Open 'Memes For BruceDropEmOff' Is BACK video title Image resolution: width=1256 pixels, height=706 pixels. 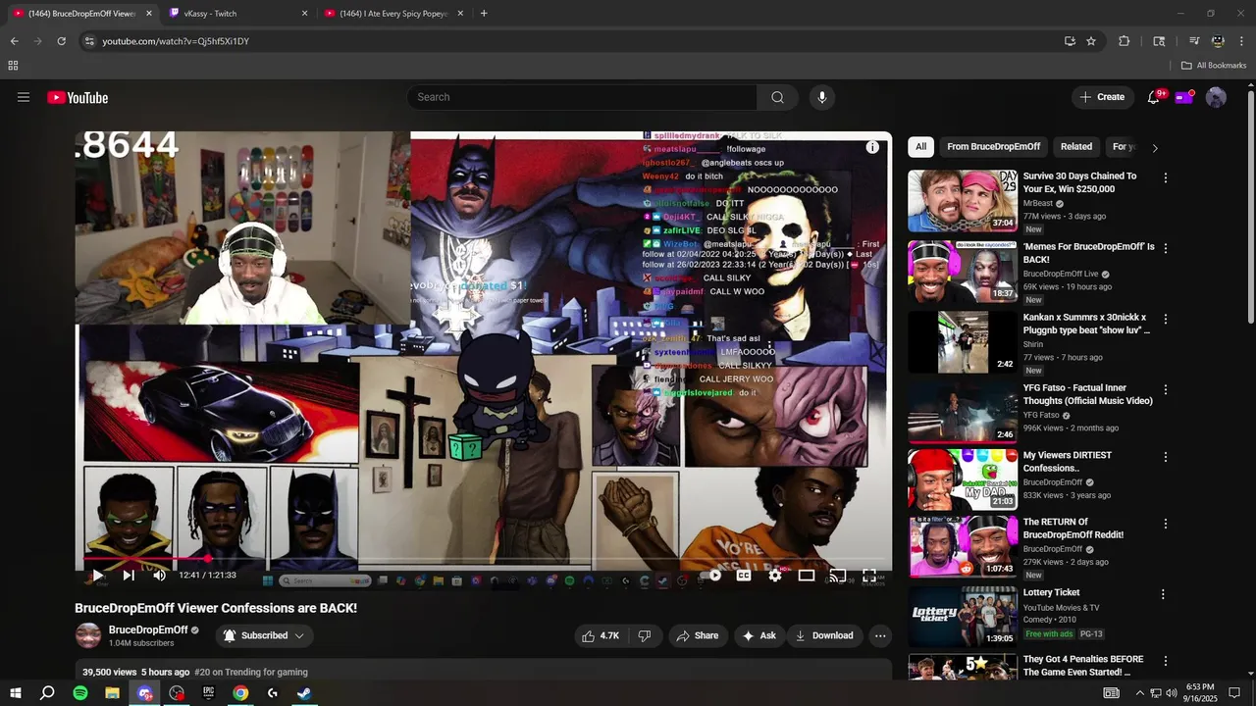coord(1088,253)
